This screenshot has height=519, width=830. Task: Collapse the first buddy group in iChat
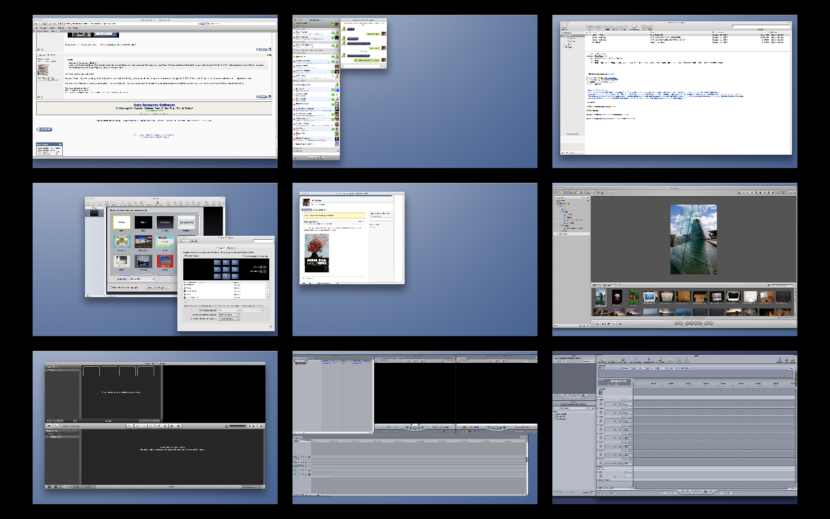(x=294, y=29)
